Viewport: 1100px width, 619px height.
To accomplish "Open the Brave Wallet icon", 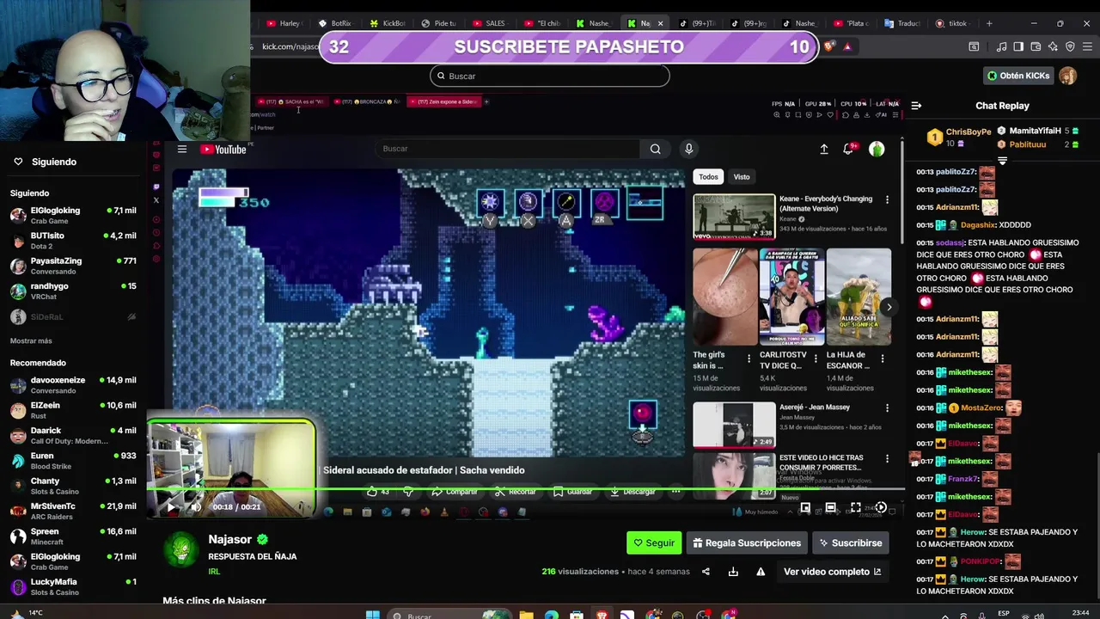I will coord(1036,46).
